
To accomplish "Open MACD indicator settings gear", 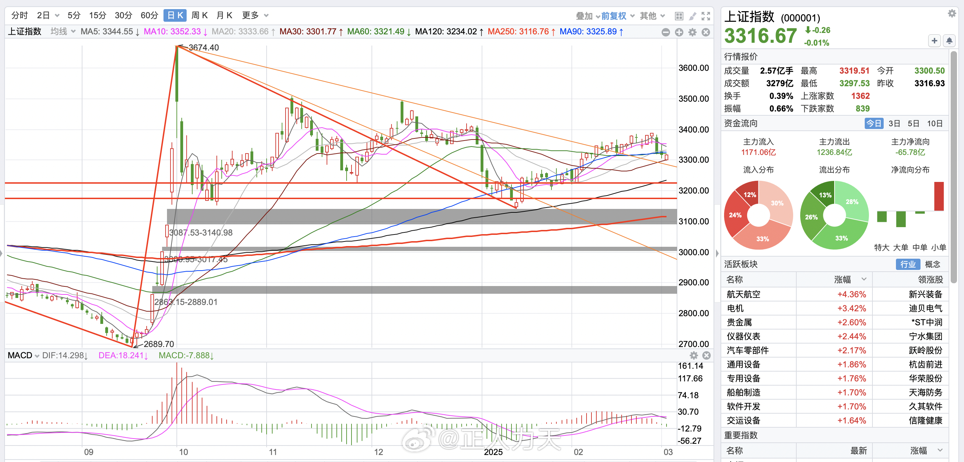I will point(694,355).
